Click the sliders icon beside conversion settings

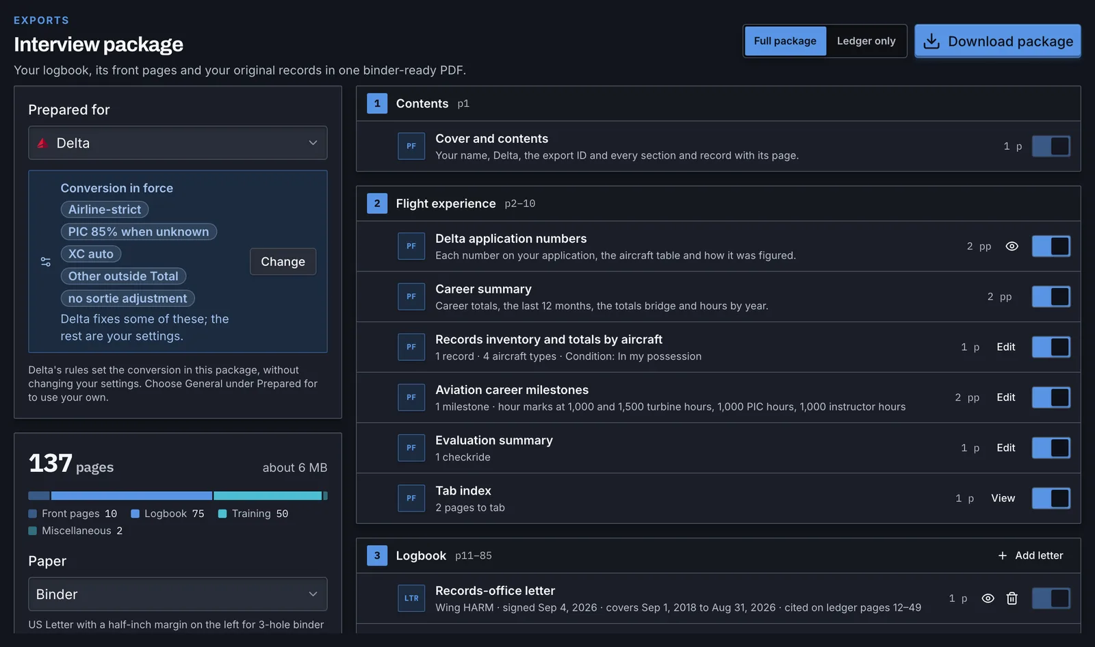(x=46, y=262)
